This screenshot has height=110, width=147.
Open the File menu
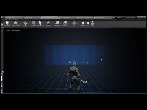point(2,20)
